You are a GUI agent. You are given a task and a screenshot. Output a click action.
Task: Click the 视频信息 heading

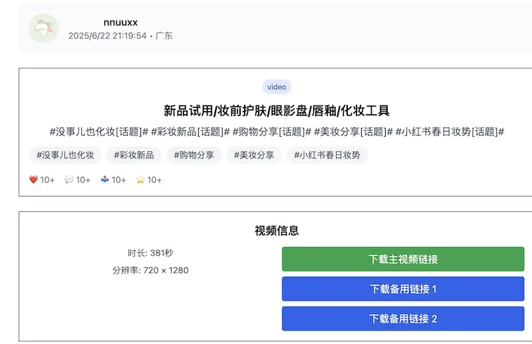click(277, 230)
